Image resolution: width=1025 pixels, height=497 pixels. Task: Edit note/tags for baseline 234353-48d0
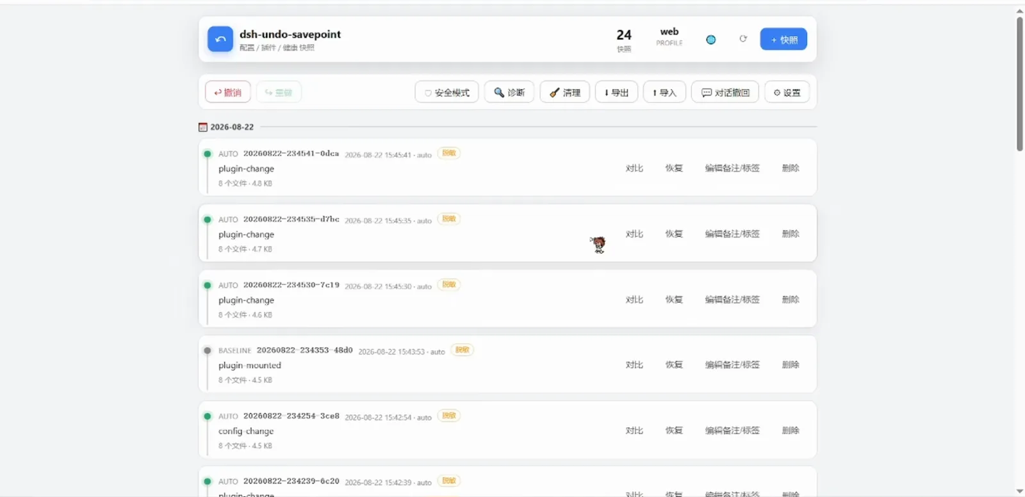[732, 364]
